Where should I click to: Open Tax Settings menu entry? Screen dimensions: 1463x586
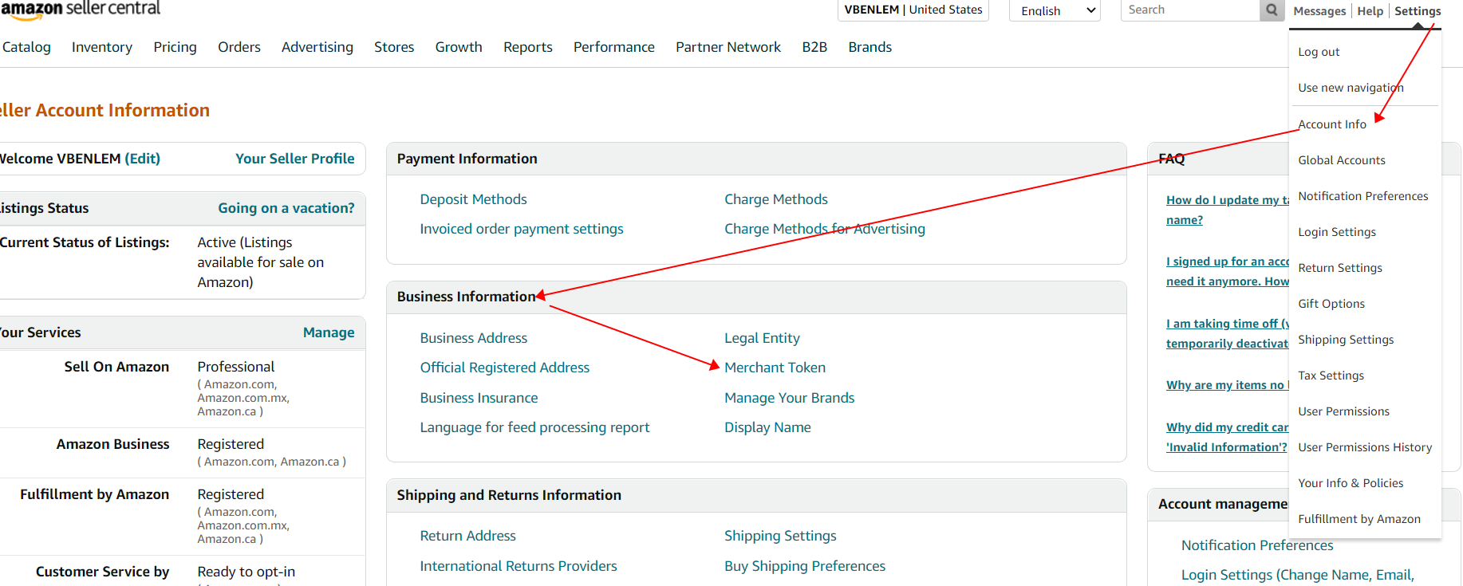1331,376
